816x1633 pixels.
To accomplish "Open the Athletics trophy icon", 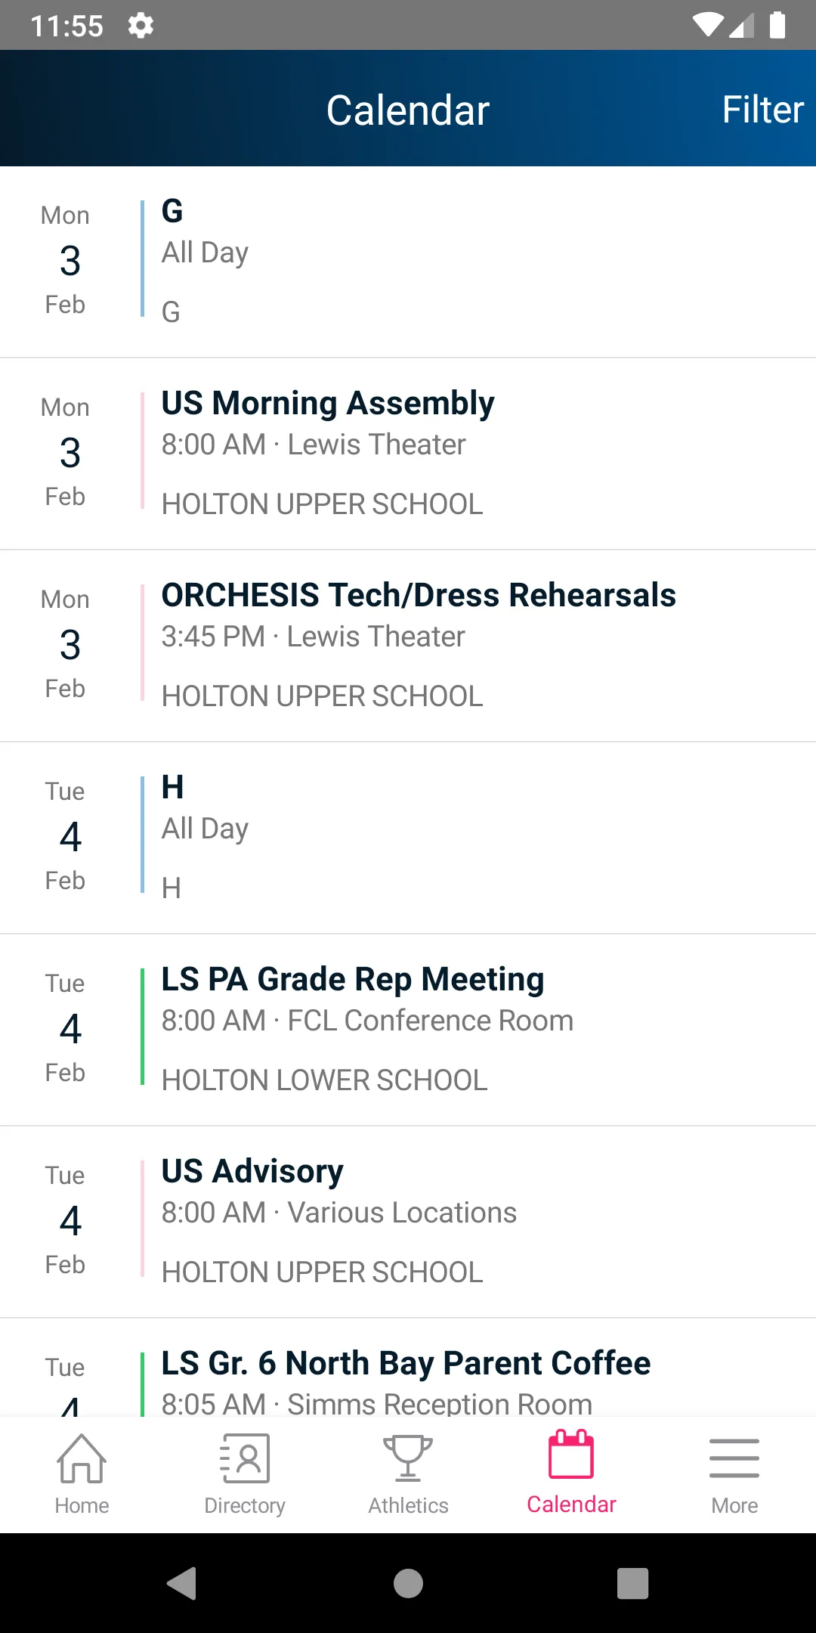I will (408, 1458).
